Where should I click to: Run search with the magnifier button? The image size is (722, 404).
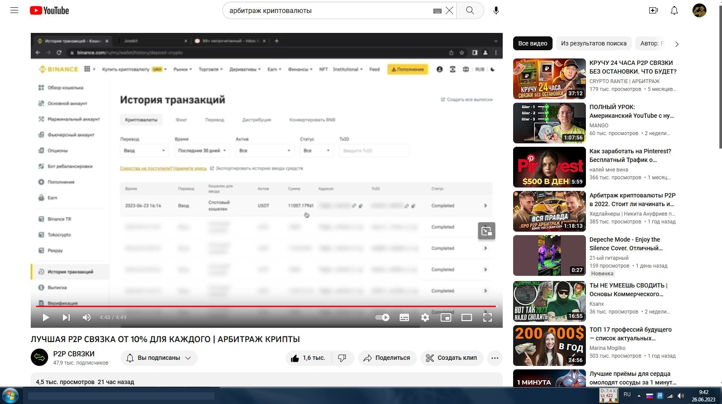coord(470,10)
